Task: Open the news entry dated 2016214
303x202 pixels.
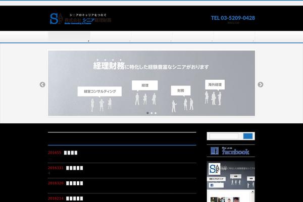Action: [x=65, y=198]
